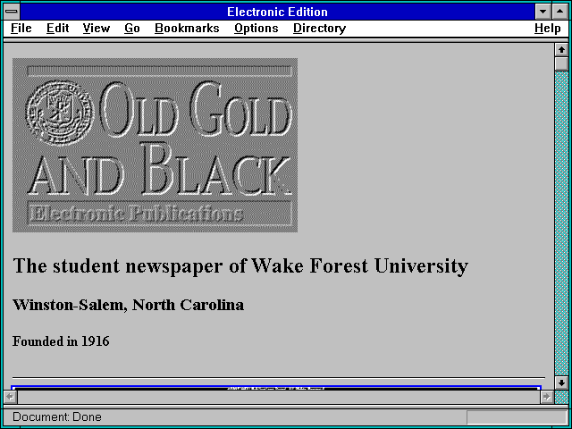Screen dimensions: 572x429
Task: Open the Directory menu
Action: pos(319,29)
